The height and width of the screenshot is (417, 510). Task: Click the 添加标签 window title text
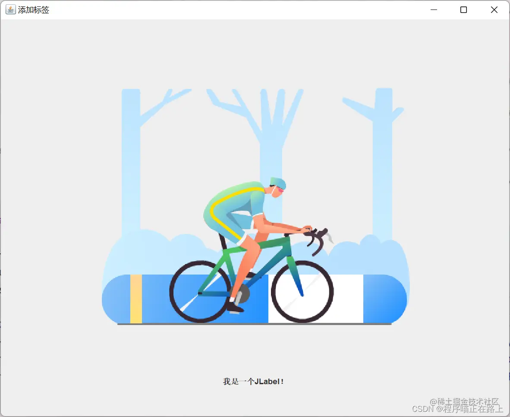(34, 10)
